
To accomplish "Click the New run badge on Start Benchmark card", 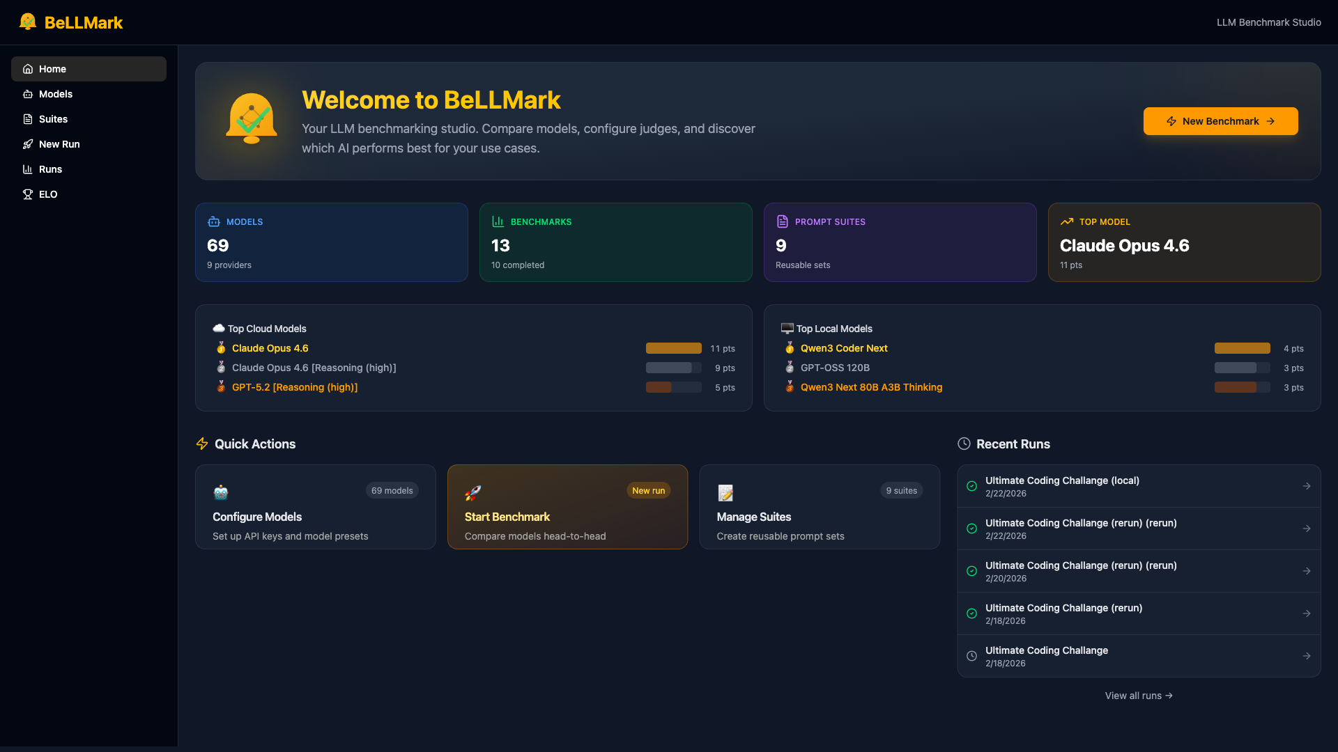I will (648, 490).
